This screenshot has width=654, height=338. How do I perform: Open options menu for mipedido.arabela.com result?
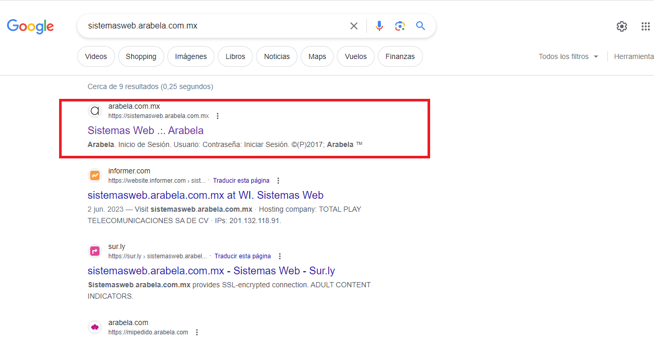click(x=197, y=332)
